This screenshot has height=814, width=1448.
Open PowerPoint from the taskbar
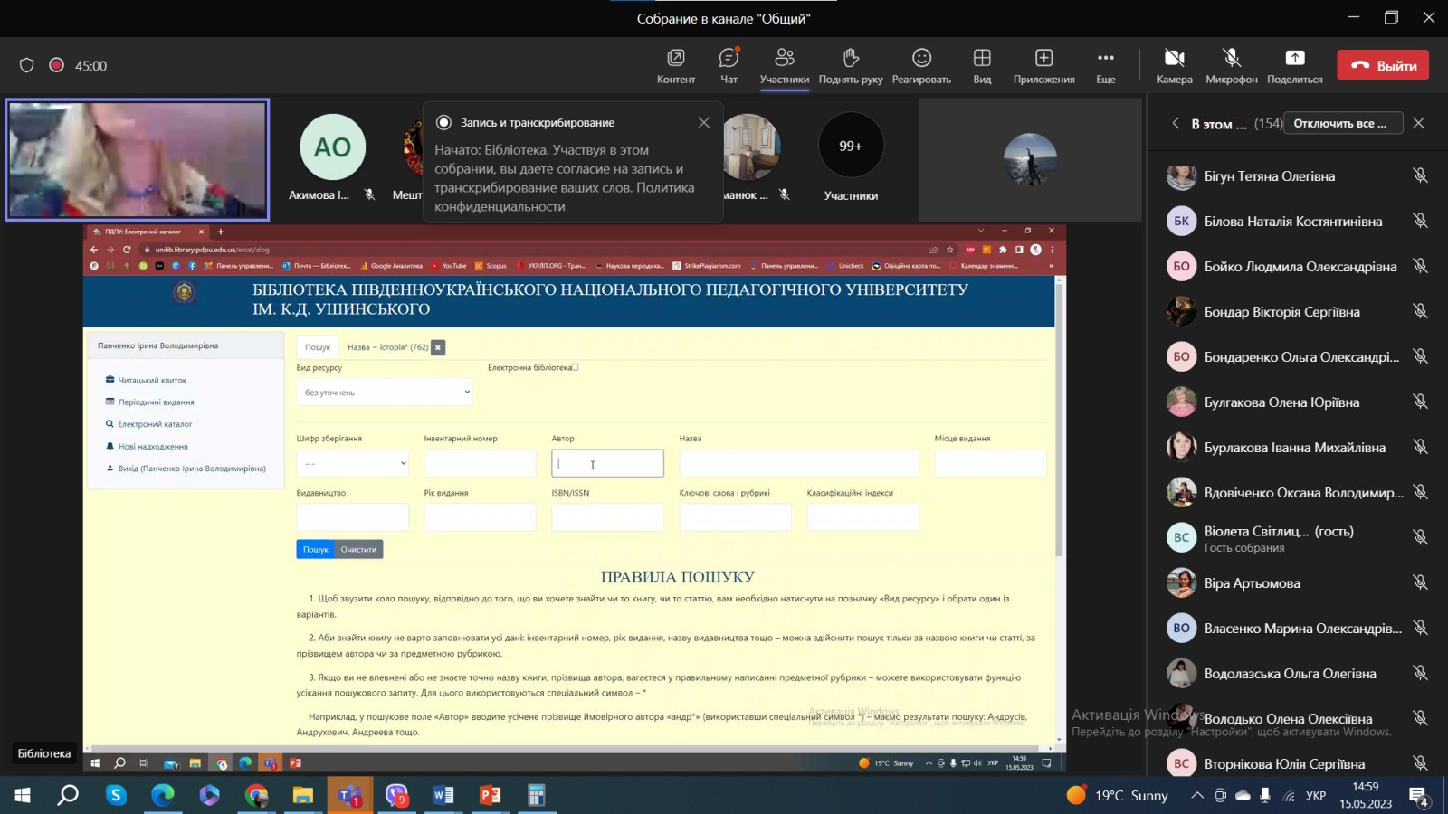pos(490,795)
